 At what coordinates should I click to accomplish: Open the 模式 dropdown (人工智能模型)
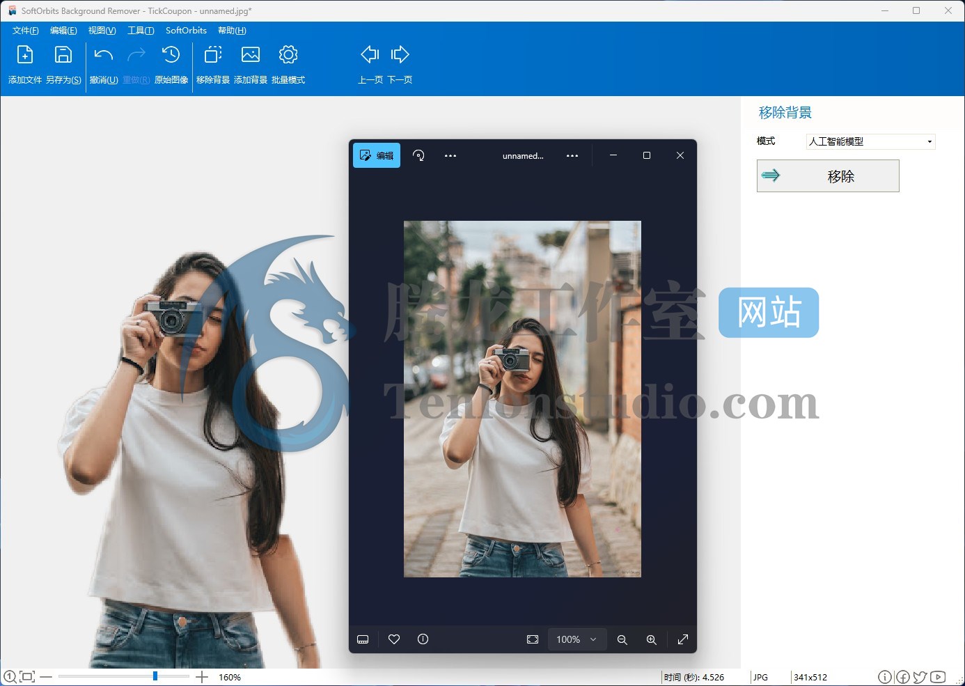[x=870, y=141]
